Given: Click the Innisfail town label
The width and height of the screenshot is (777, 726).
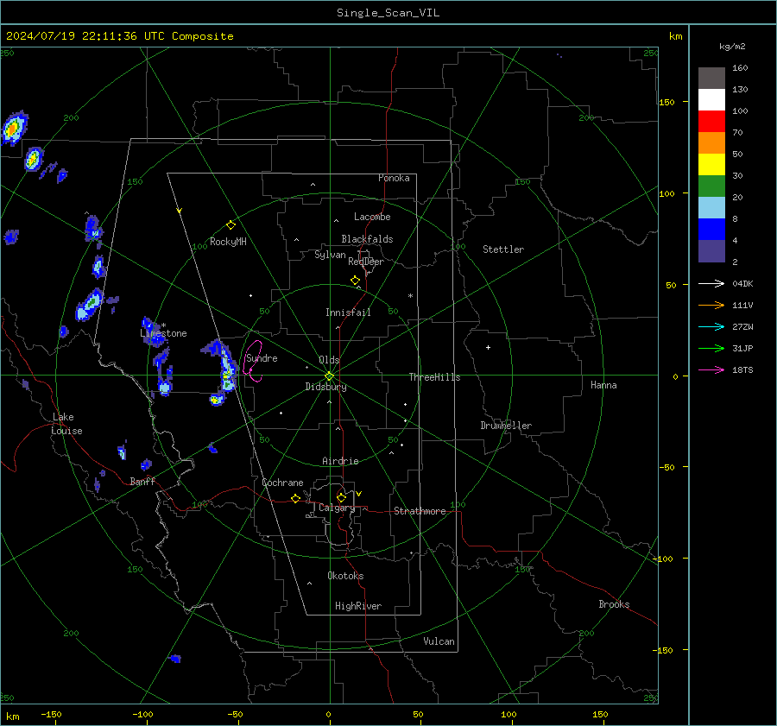Looking at the screenshot, I should point(348,312).
